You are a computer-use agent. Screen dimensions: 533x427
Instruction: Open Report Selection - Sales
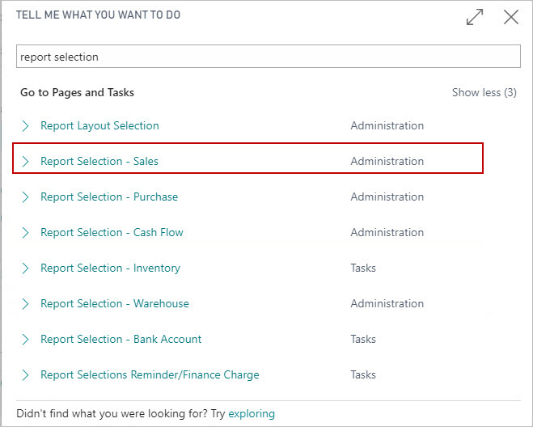point(99,161)
